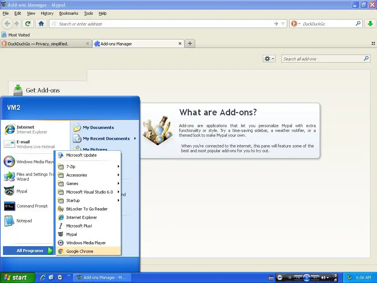The width and height of the screenshot is (377, 283).
Task: Click the Forward navigation arrow
Action: click(x=16, y=24)
